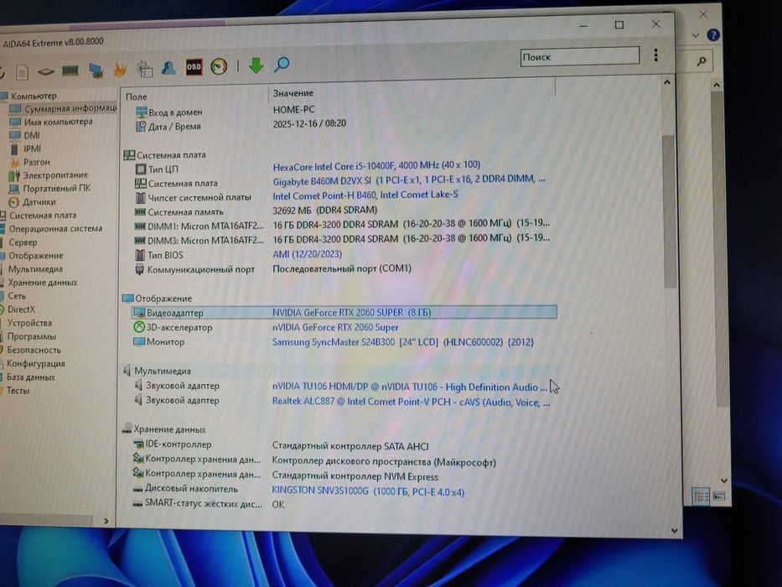Image resolution: width=782 pixels, height=587 pixels.
Task: Open the nVIDIA GeForce RTX 2060 Super 3D-accelerator link
Action: point(335,327)
